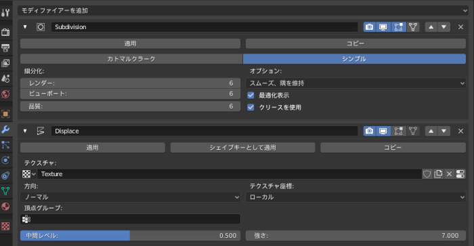Collapse the Displace modifier panel

(25, 131)
